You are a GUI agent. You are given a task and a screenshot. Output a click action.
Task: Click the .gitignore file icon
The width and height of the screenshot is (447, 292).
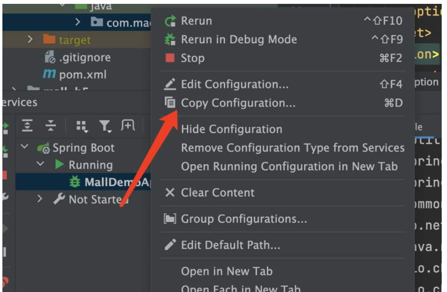50,58
